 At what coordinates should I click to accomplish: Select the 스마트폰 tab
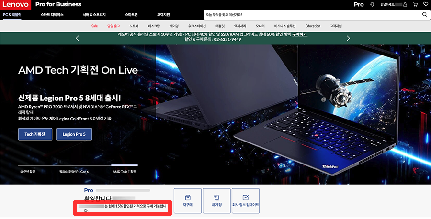(131, 15)
